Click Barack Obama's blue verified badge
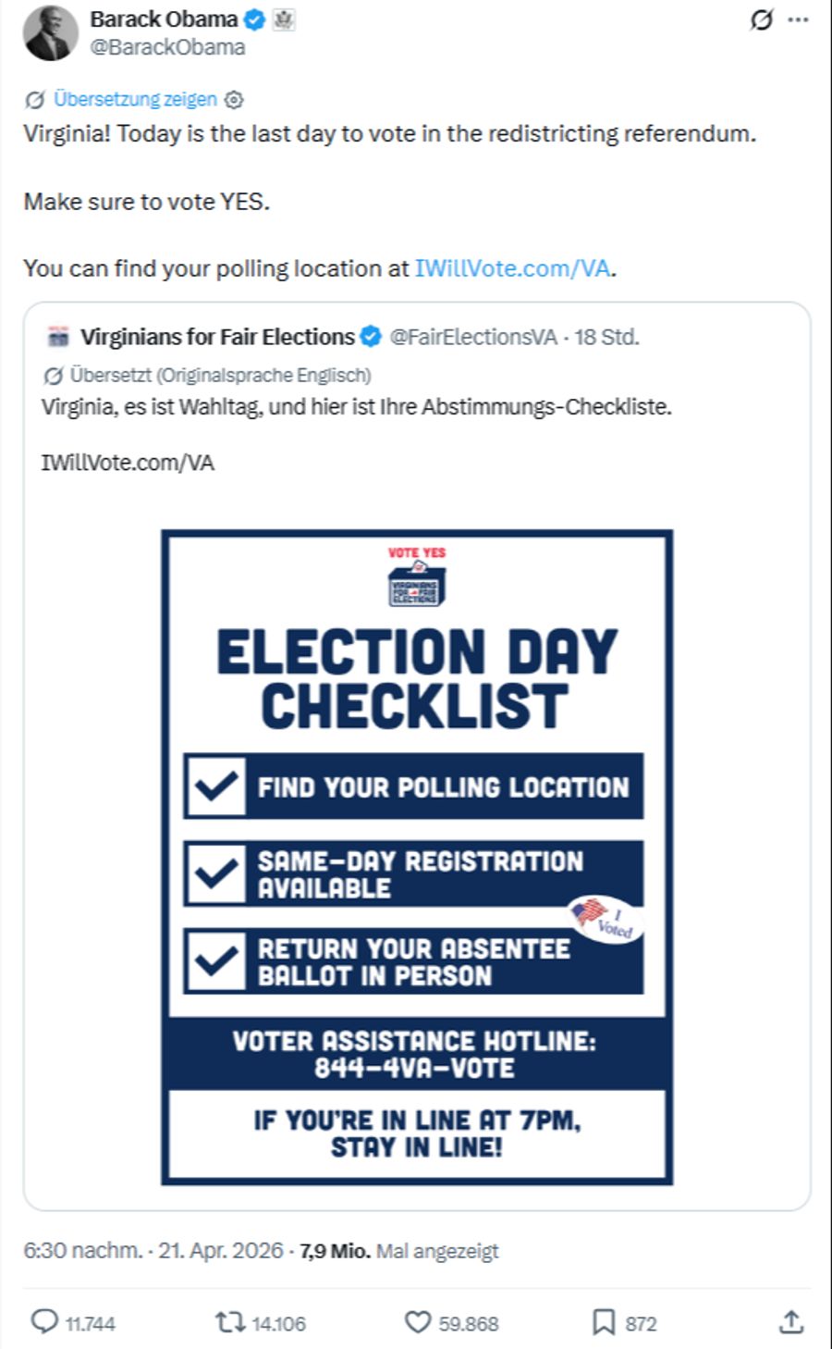Image resolution: width=832 pixels, height=1349 pixels. pyautogui.click(x=254, y=19)
